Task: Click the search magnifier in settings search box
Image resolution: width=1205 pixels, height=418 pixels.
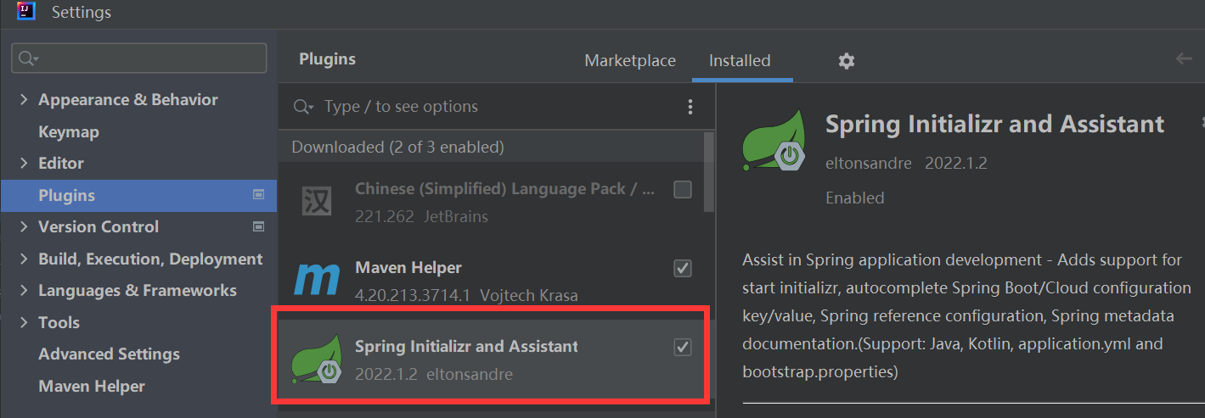Action: point(27,59)
